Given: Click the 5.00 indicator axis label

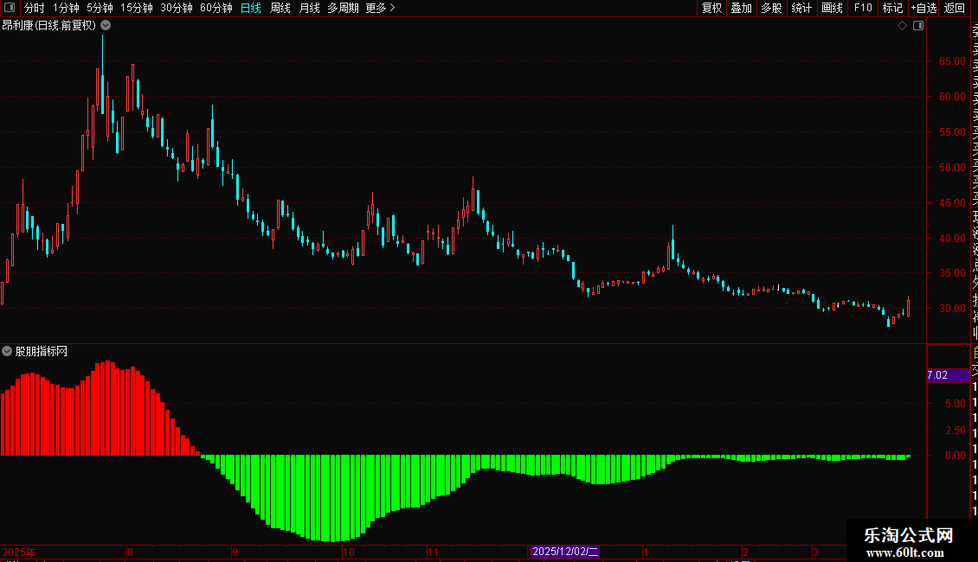Looking at the screenshot, I should tap(955, 404).
